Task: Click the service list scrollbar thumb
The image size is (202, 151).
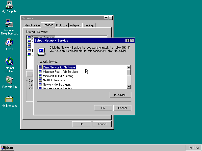Action: point(129,72)
